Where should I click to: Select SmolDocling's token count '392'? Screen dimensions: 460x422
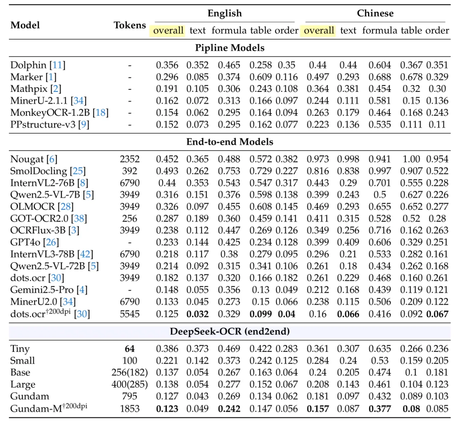pos(129,171)
